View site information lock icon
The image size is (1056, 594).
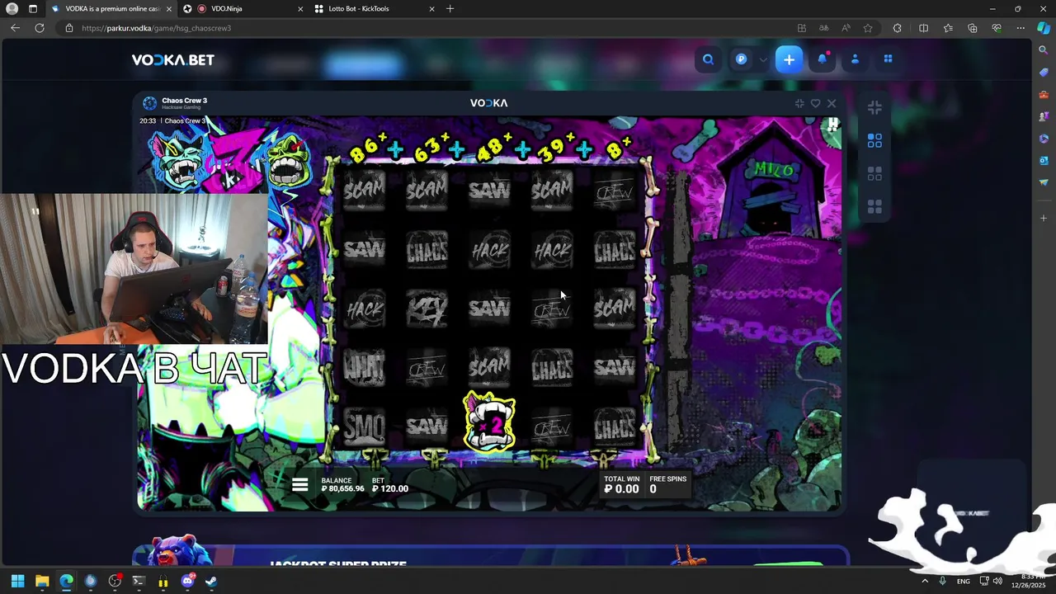[x=69, y=28]
